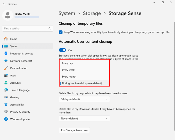Screen dimensions: 175x140
Task: Turn off Automatic User content cleanup toggle
Action: coord(62,50)
